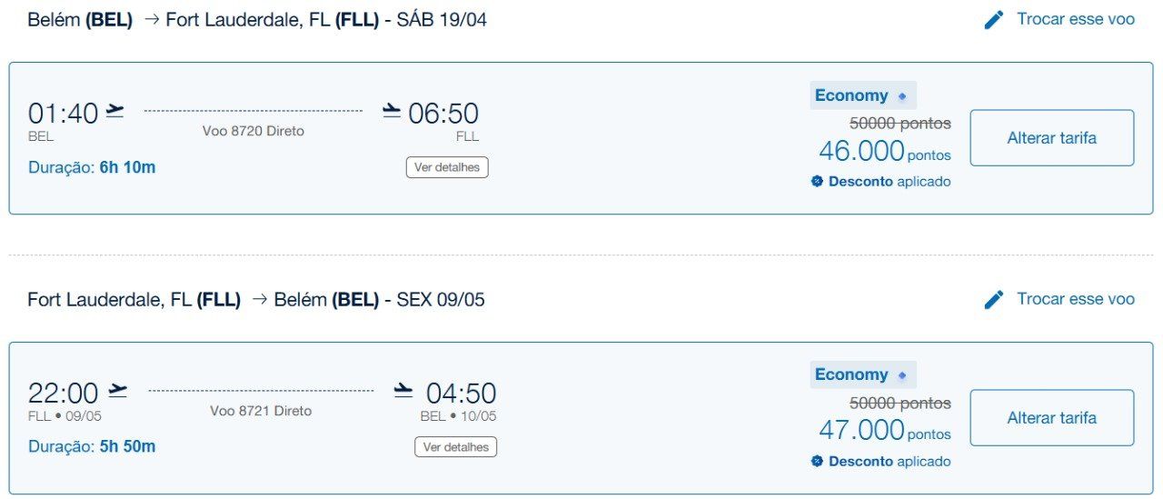This screenshot has height=499, width=1163.
Task: Click the takeoff plane icon beside 01:40
Action: (x=115, y=111)
